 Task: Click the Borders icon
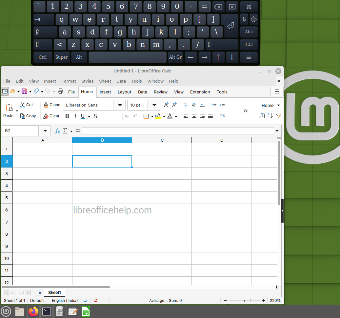pyautogui.click(x=146, y=116)
